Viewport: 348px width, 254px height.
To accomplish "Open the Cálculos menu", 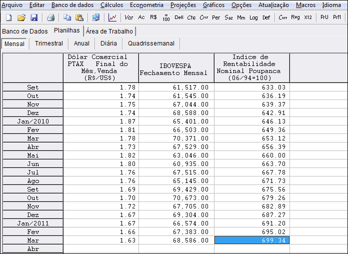I will pos(111,5).
